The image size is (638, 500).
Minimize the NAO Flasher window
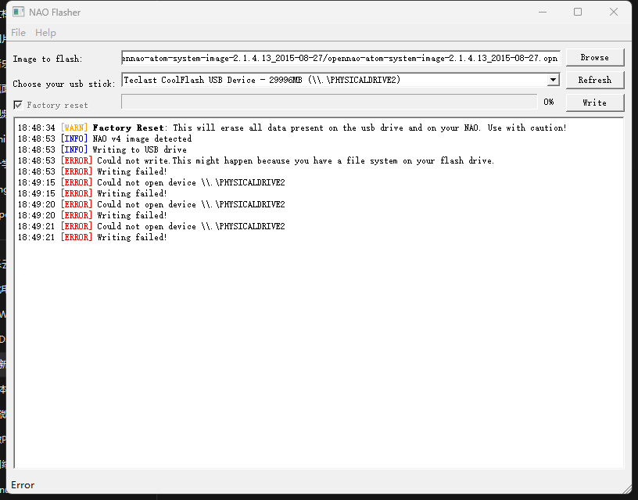click(x=541, y=12)
